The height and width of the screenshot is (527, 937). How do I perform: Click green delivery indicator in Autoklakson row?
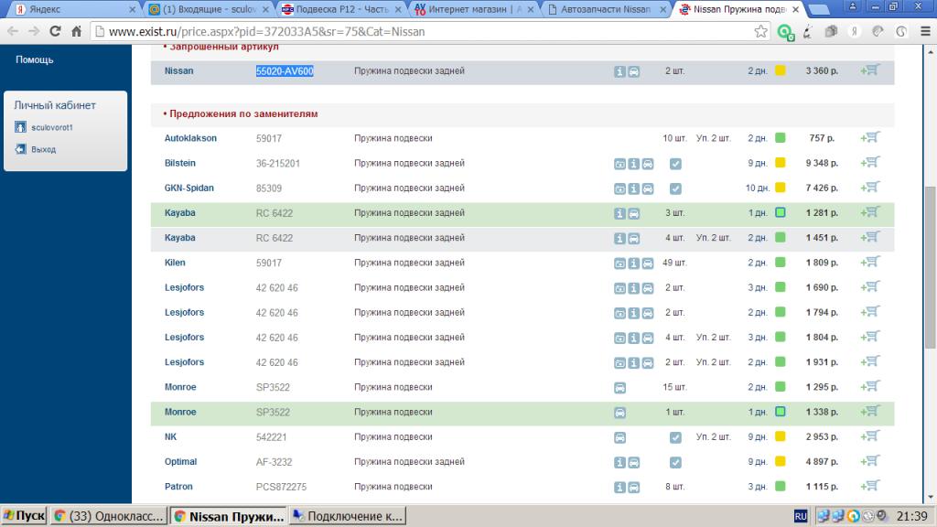pos(780,137)
